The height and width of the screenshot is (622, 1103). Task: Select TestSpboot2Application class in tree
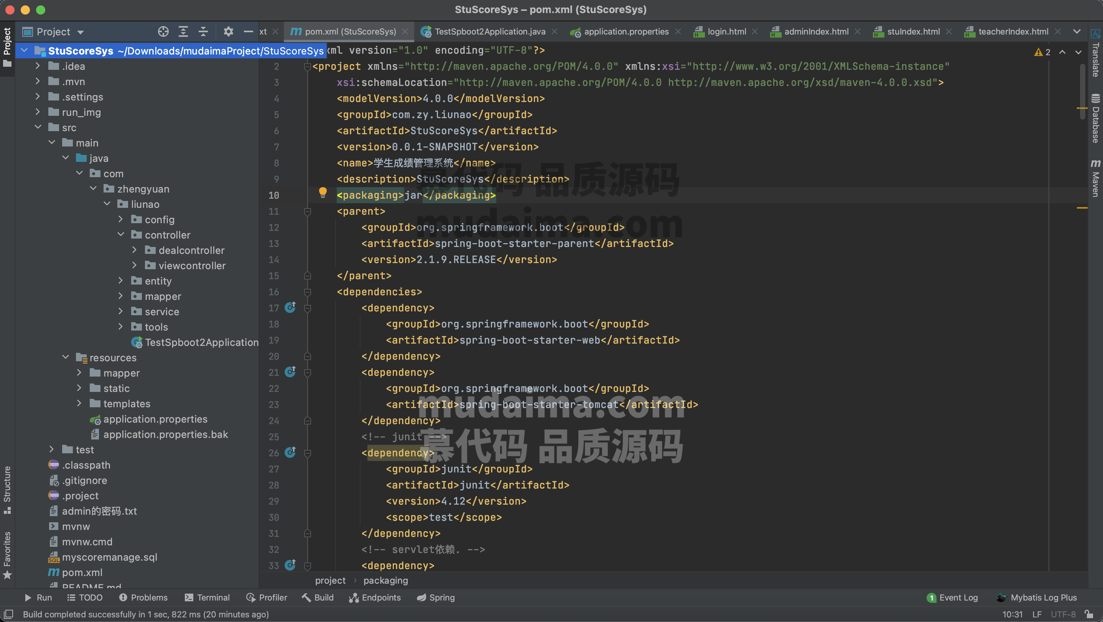[195, 342]
